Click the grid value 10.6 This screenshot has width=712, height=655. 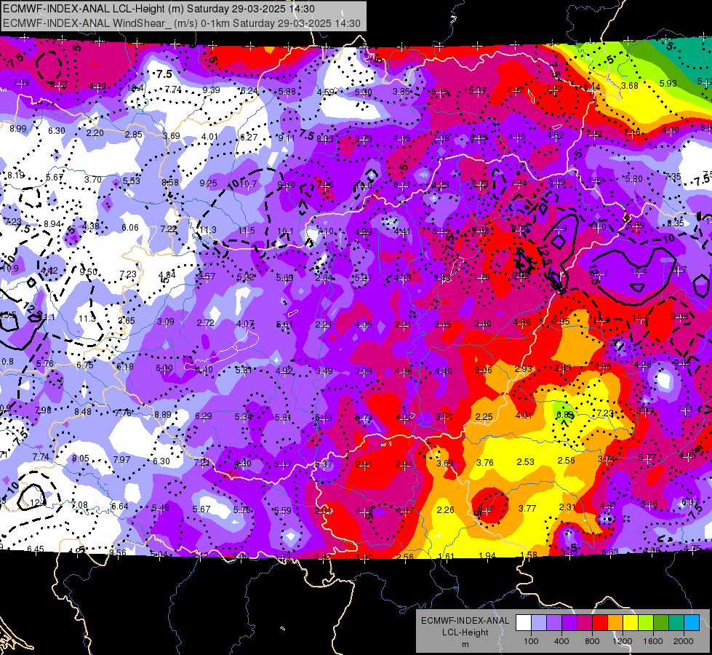point(640,318)
